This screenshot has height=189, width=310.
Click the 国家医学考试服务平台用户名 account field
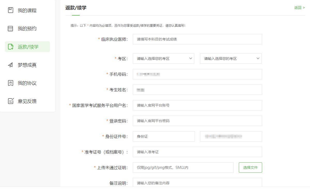pyautogui.click(x=197, y=105)
